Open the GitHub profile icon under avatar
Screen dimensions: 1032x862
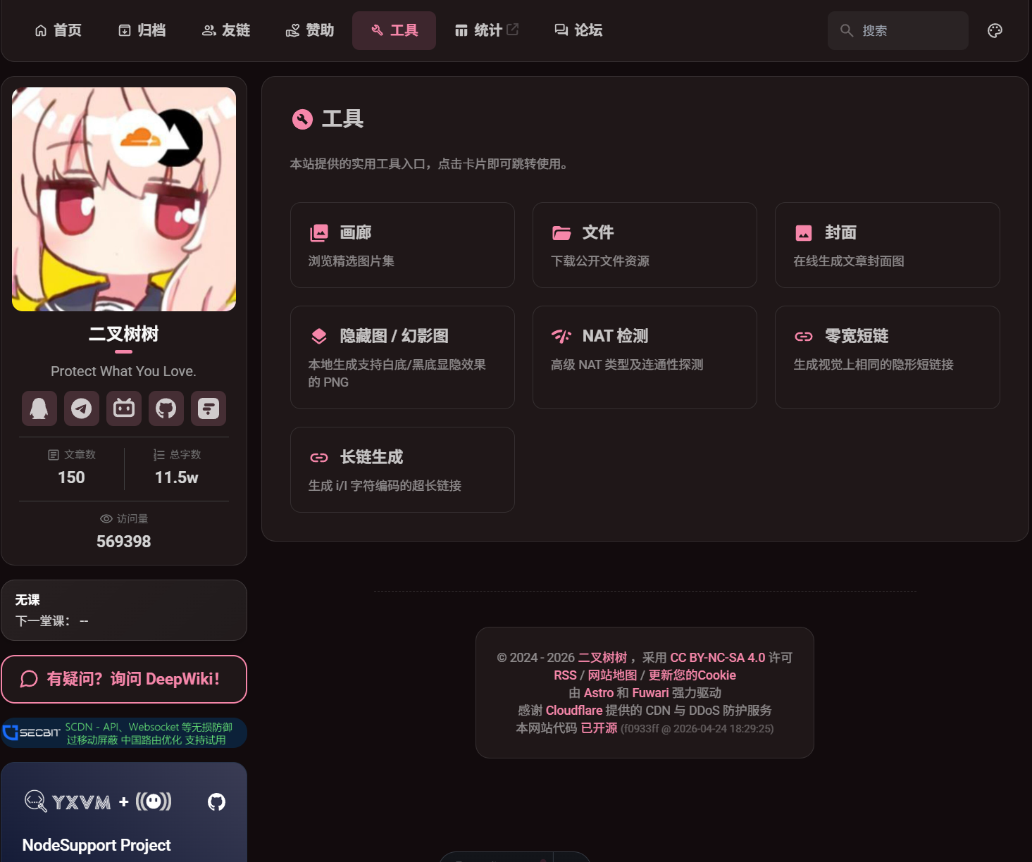[166, 408]
